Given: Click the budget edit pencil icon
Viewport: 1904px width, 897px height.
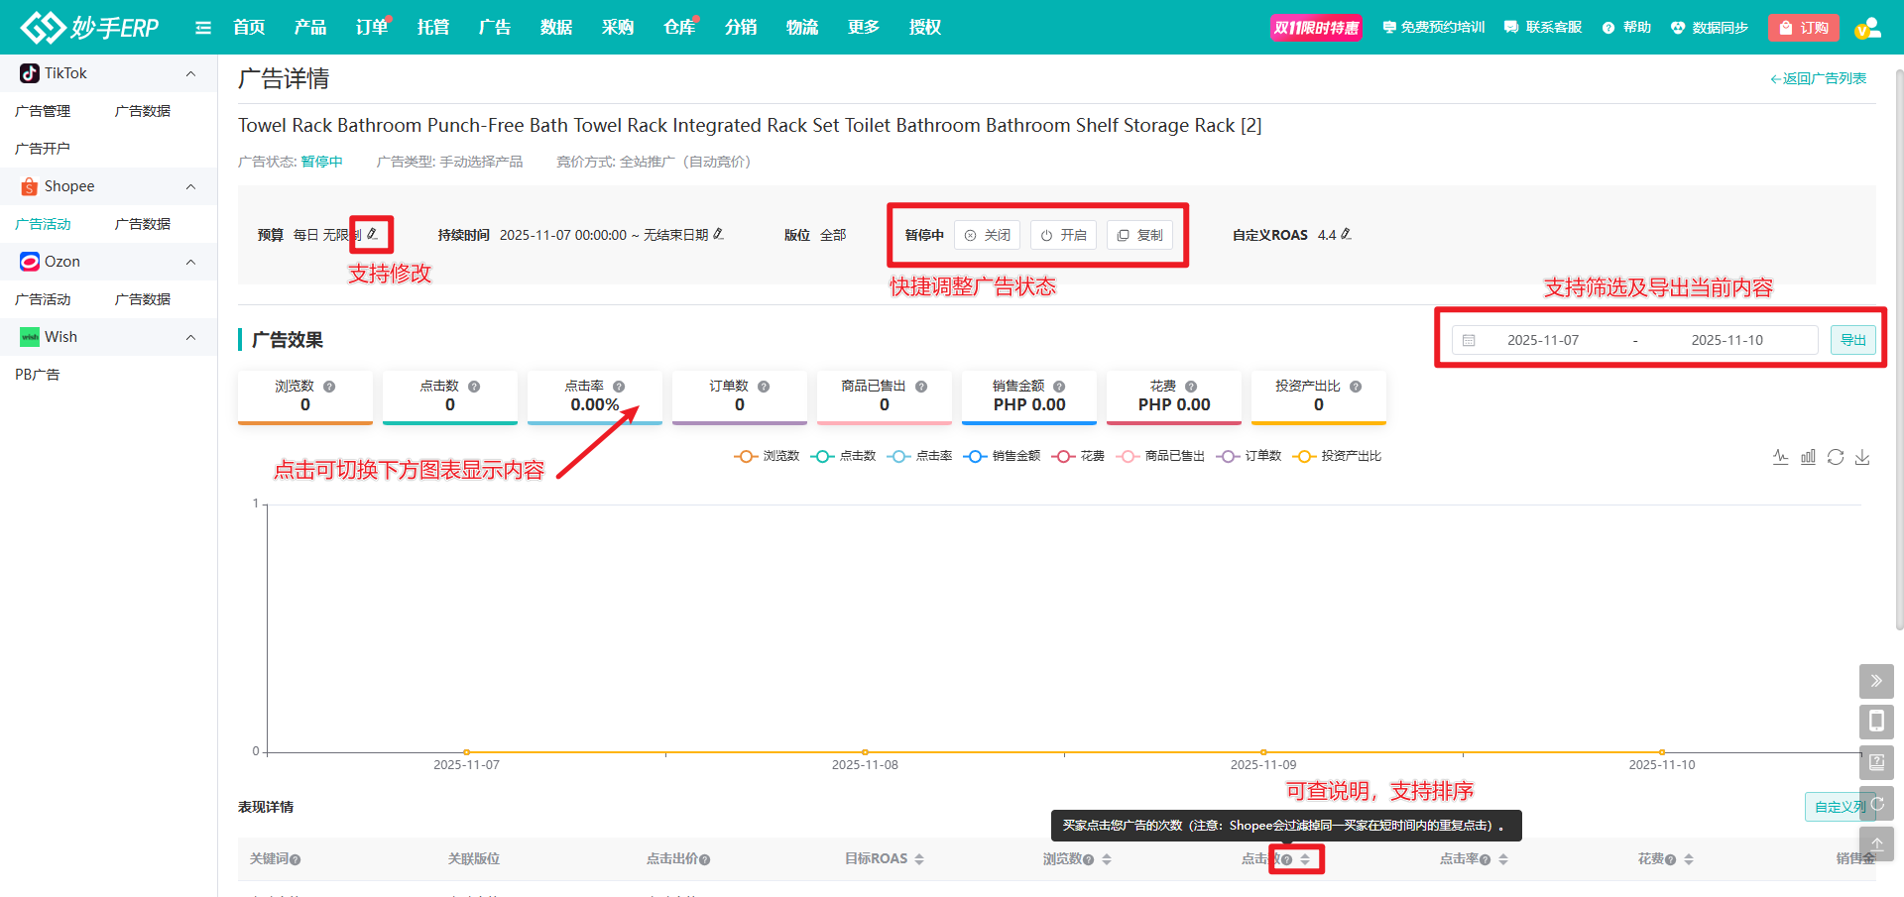Looking at the screenshot, I should pyautogui.click(x=372, y=235).
